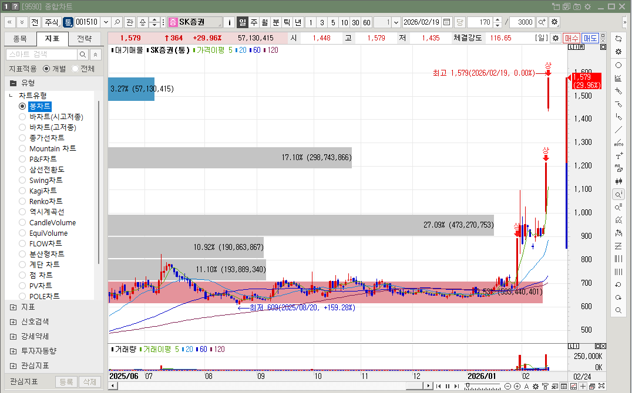Screen dimensions: 632x393
Task: Open chart settings gear in the top toolbar
Action: pyautogui.click(x=554, y=22)
